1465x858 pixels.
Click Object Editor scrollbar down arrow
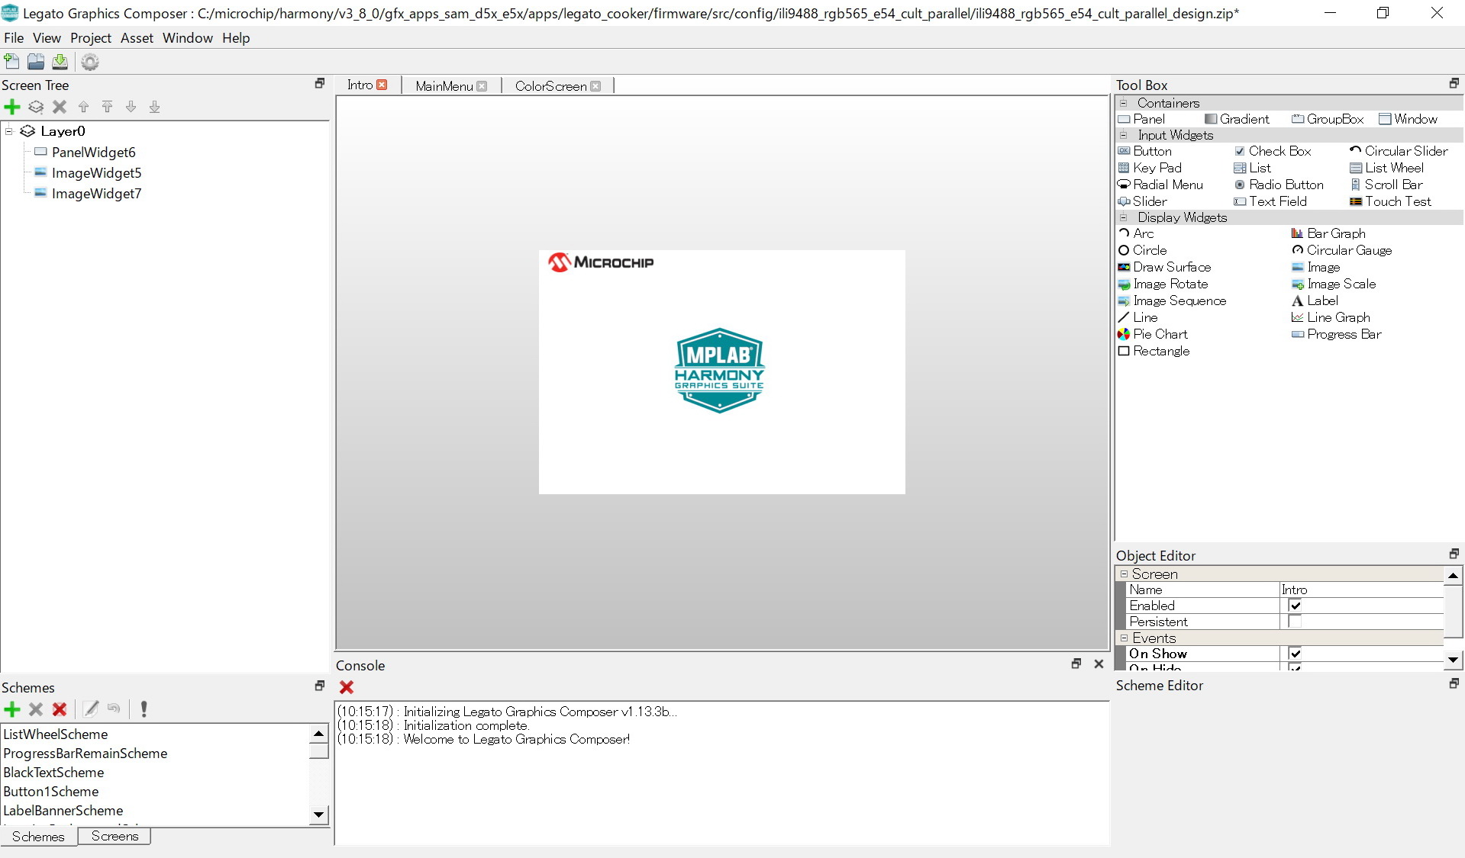(1453, 660)
